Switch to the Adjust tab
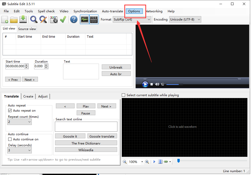This screenshot has height=175, width=252. coord(43,96)
